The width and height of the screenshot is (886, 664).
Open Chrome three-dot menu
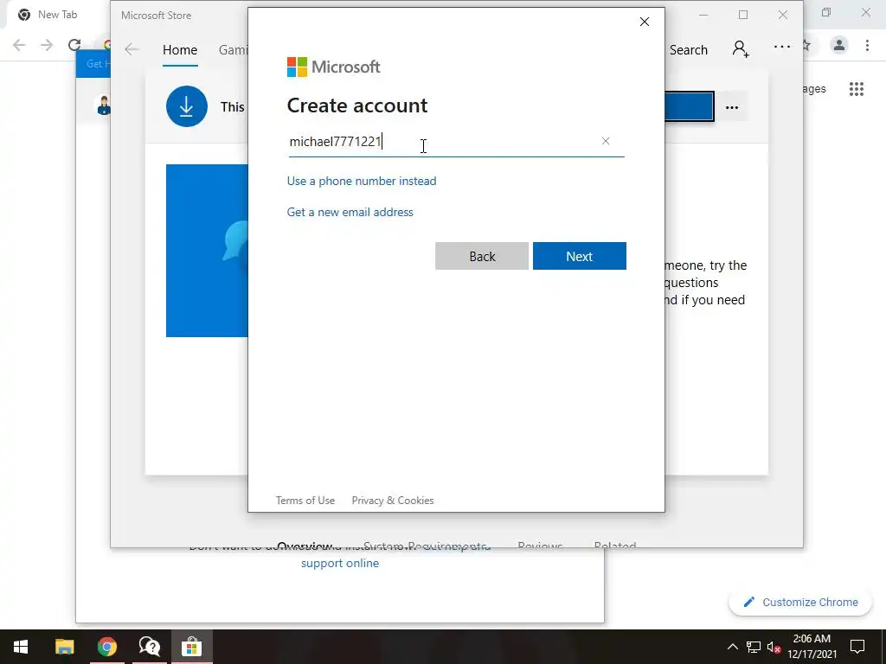coord(867,45)
